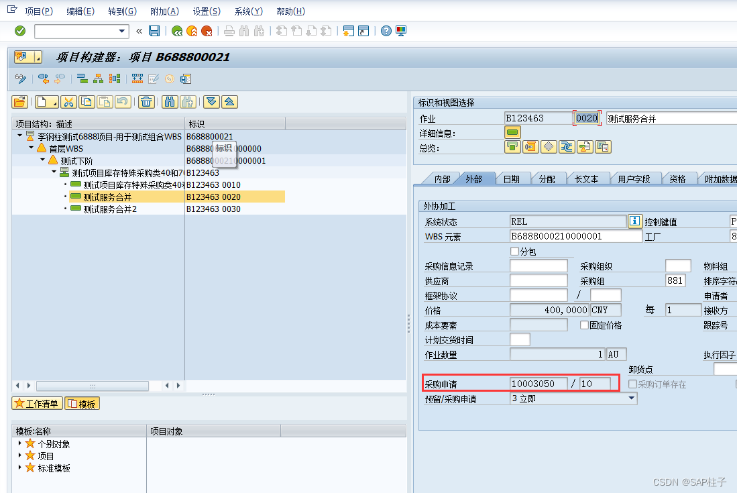Select activity B123463 0010 in the tree
Image resolution: width=737 pixels, height=493 pixels.
[148, 184]
